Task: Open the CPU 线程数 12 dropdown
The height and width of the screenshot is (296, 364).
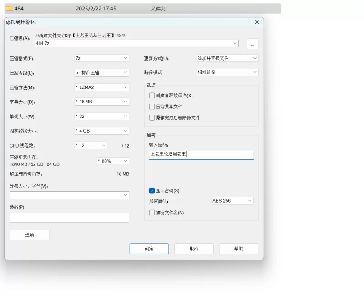Action: pos(91,145)
